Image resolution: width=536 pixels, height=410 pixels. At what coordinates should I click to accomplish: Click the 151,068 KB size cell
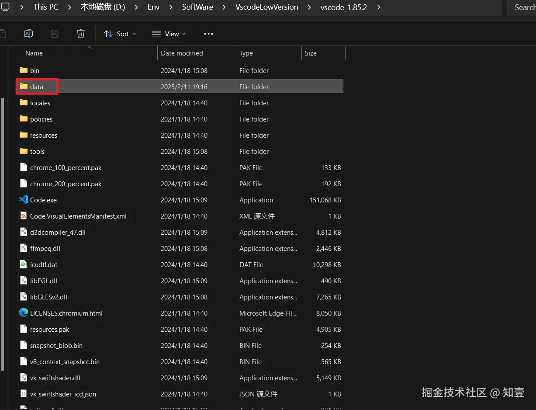(325, 200)
